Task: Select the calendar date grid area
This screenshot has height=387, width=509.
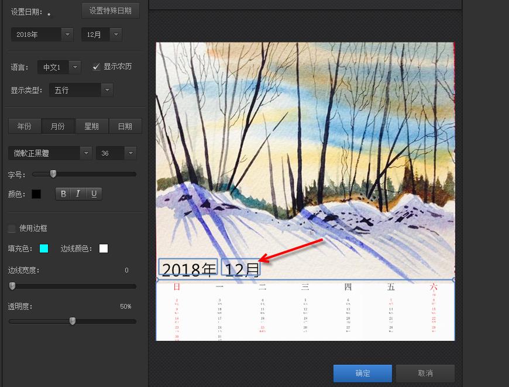Action: (305, 310)
